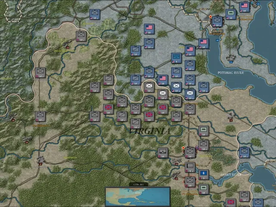Select the white-highlighted Union infantry beside frontline HQ flag
Viewport: 276px width, 207px height.
point(176,87)
